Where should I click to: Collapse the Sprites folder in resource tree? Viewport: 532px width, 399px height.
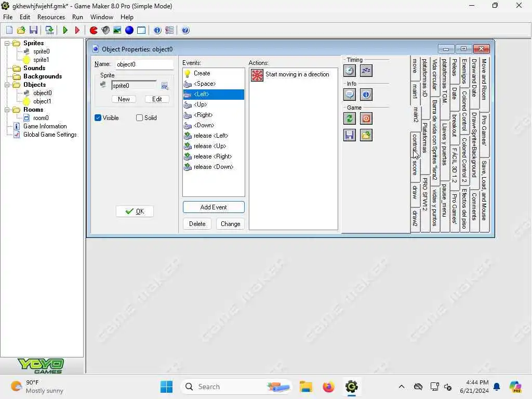pos(7,43)
